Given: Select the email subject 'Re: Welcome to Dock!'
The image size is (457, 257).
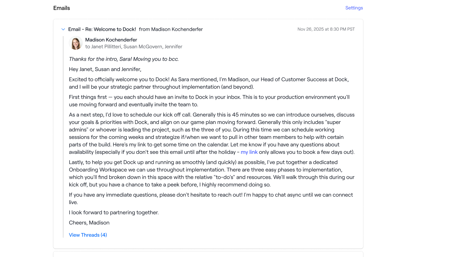Looking at the screenshot, I should (x=102, y=29).
